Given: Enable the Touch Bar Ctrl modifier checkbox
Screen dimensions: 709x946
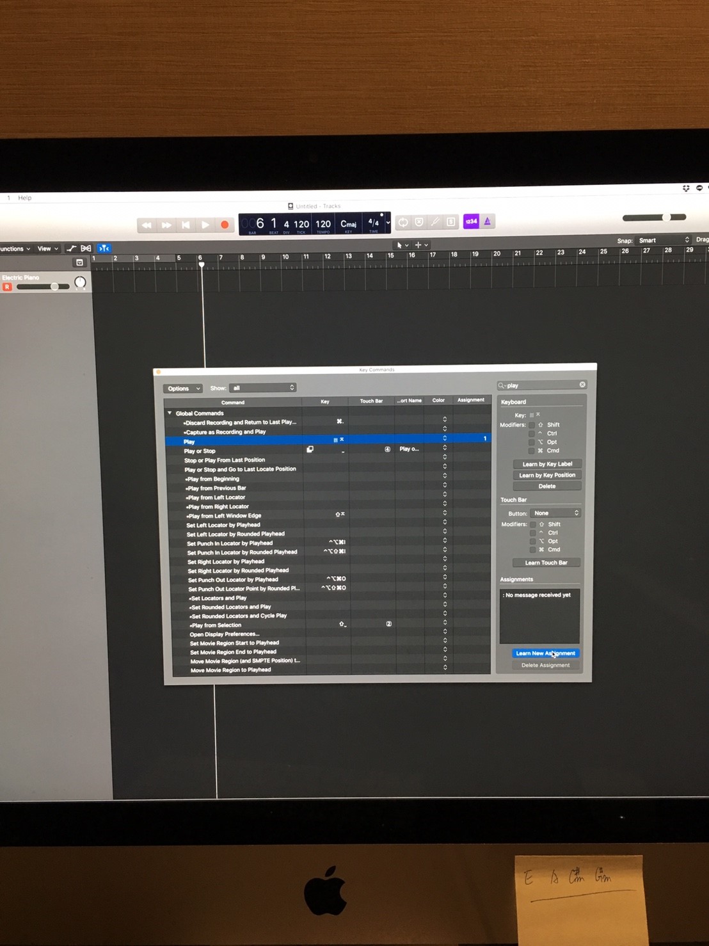Looking at the screenshot, I should coord(532,533).
